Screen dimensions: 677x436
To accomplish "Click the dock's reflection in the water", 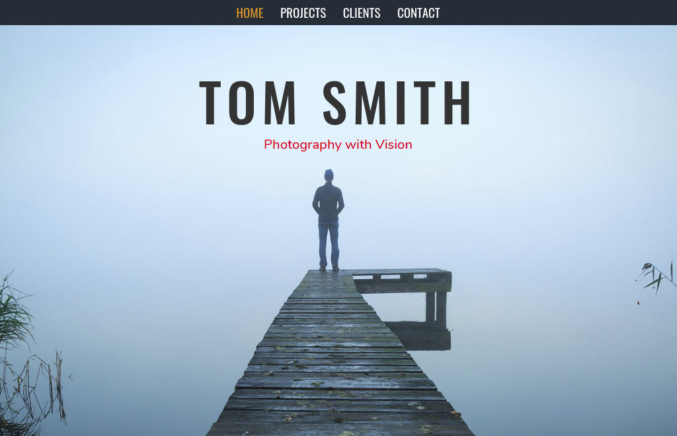I will coord(418,335).
